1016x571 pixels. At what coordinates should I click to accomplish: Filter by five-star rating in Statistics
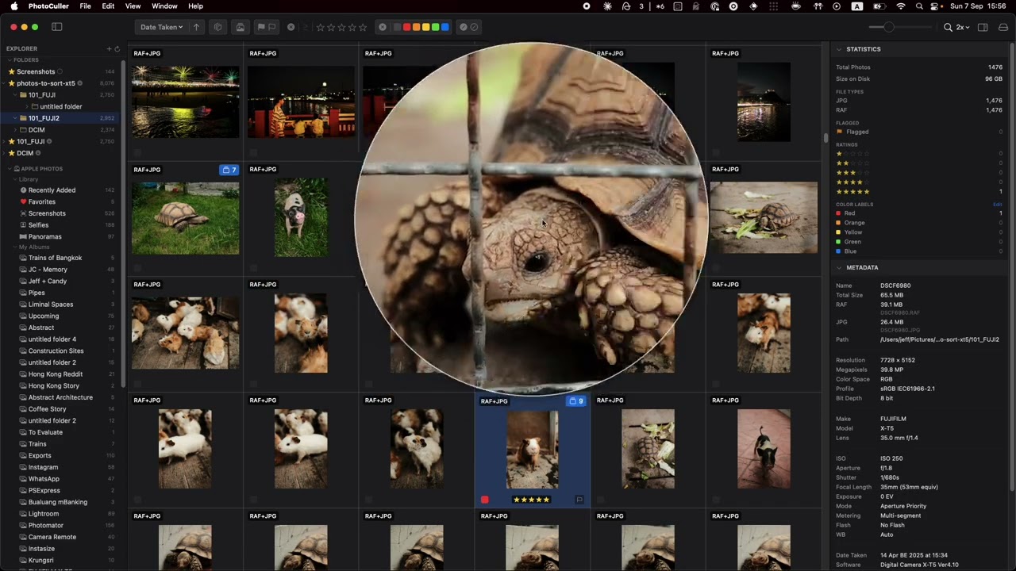(919, 191)
